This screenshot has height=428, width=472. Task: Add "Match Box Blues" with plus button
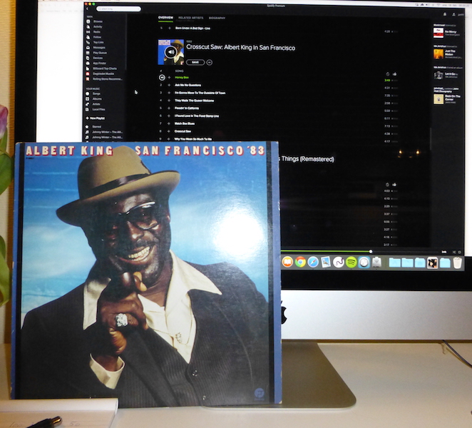click(169, 123)
